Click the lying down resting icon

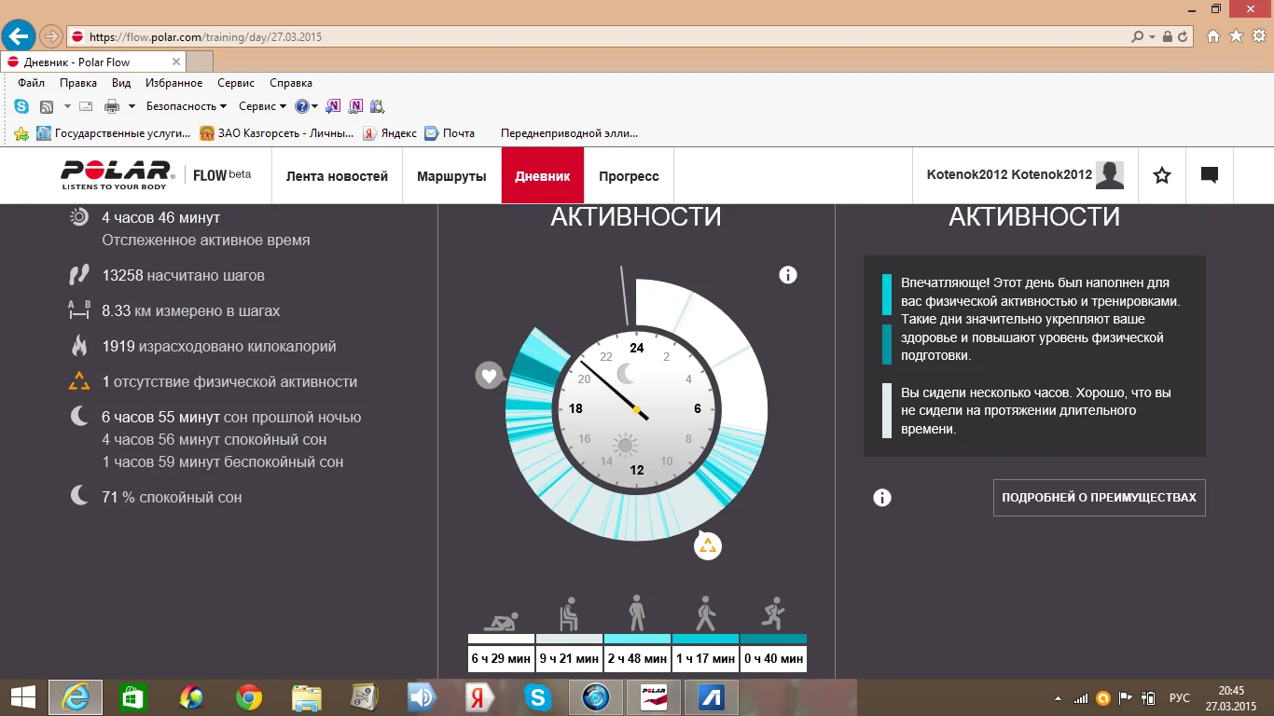pos(501,619)
